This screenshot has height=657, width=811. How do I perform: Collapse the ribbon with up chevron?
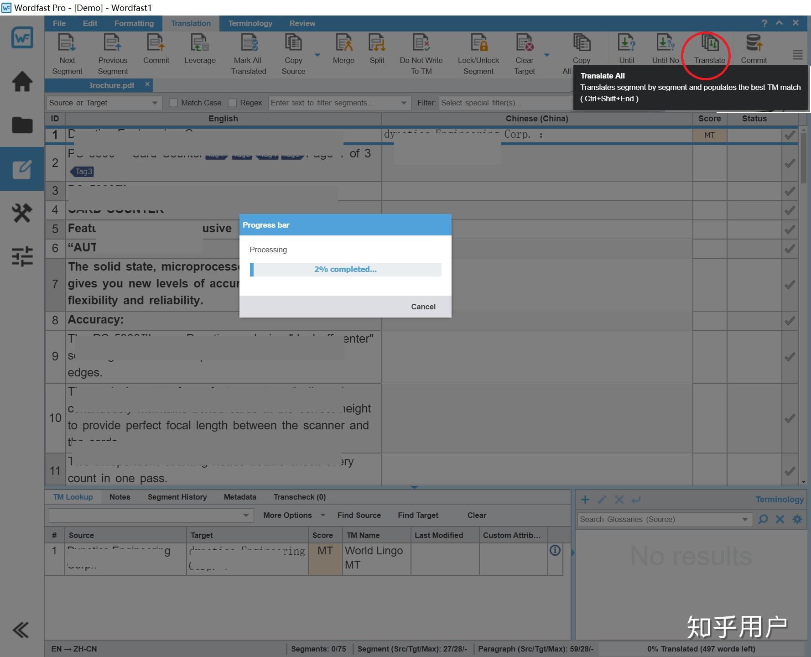[780, 23]
